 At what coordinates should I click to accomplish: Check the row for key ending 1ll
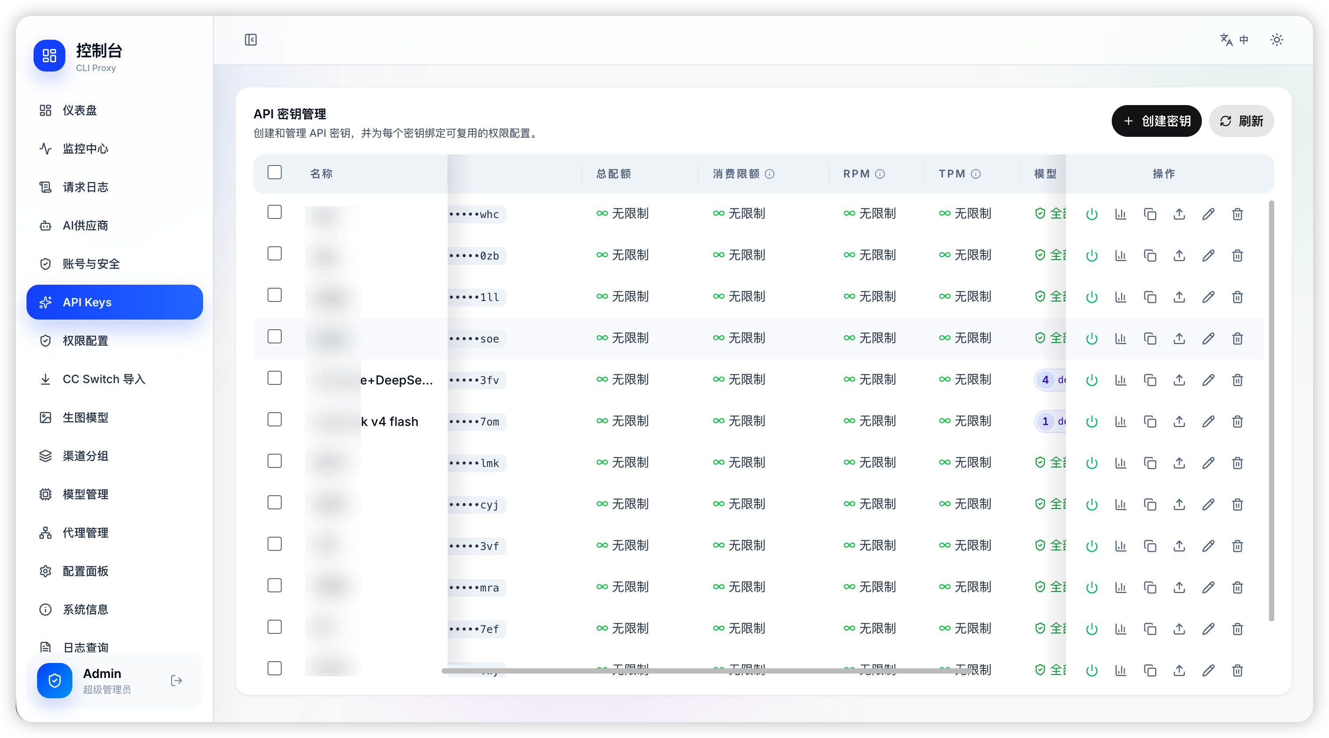point(275,295)
